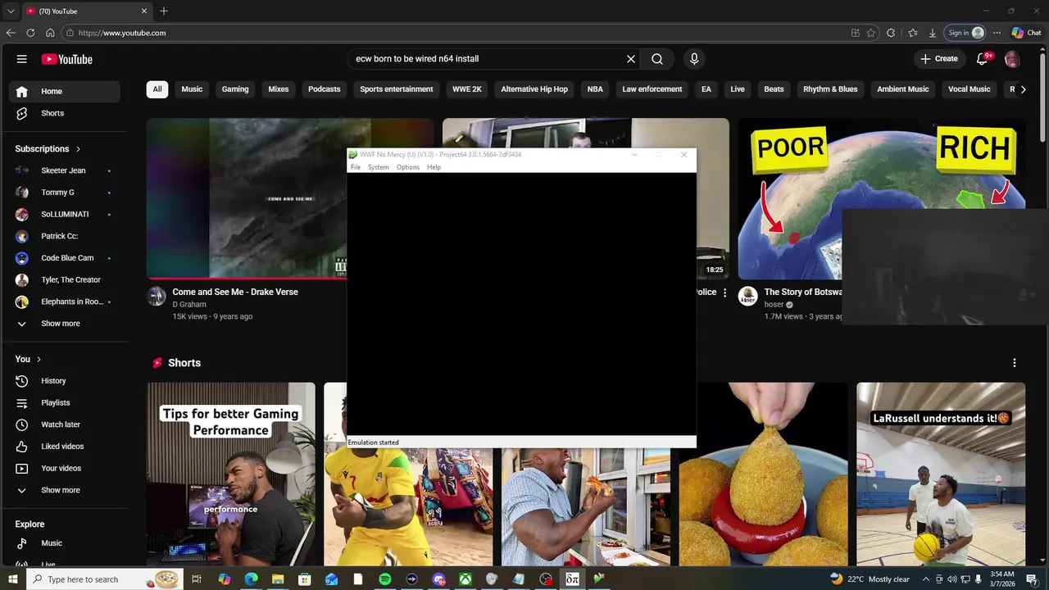The image size is (1049, 590).
Task: Select the Gaming category chip
Action: (x=235, y=89)
